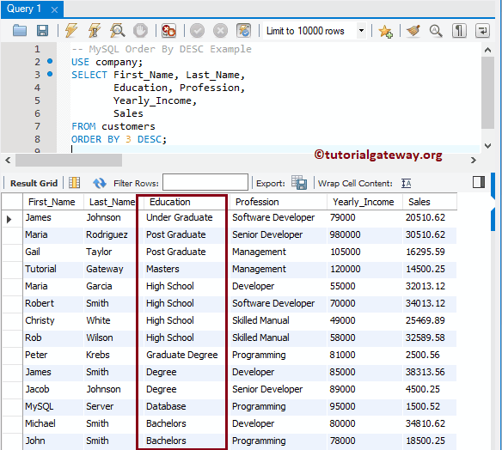The width and height of the screenshot is (502, 450).
Task: Sort by First_Name column header
Action: [x=53, y=202]
